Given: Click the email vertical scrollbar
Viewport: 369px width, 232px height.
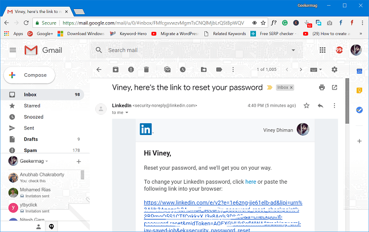Looking at the screenshot, I should coord(347,101).
